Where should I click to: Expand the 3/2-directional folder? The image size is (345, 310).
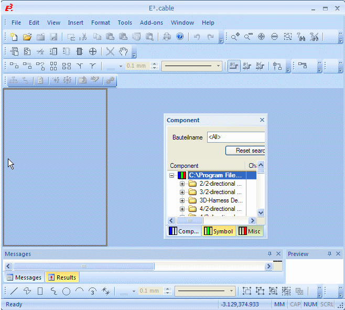click(x=182, y=192)
